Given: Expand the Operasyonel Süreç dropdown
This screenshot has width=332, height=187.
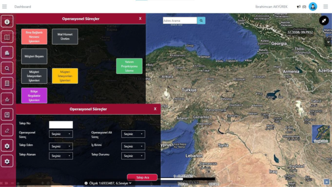Looking at the screenshot, I should [x=61, y=134].
